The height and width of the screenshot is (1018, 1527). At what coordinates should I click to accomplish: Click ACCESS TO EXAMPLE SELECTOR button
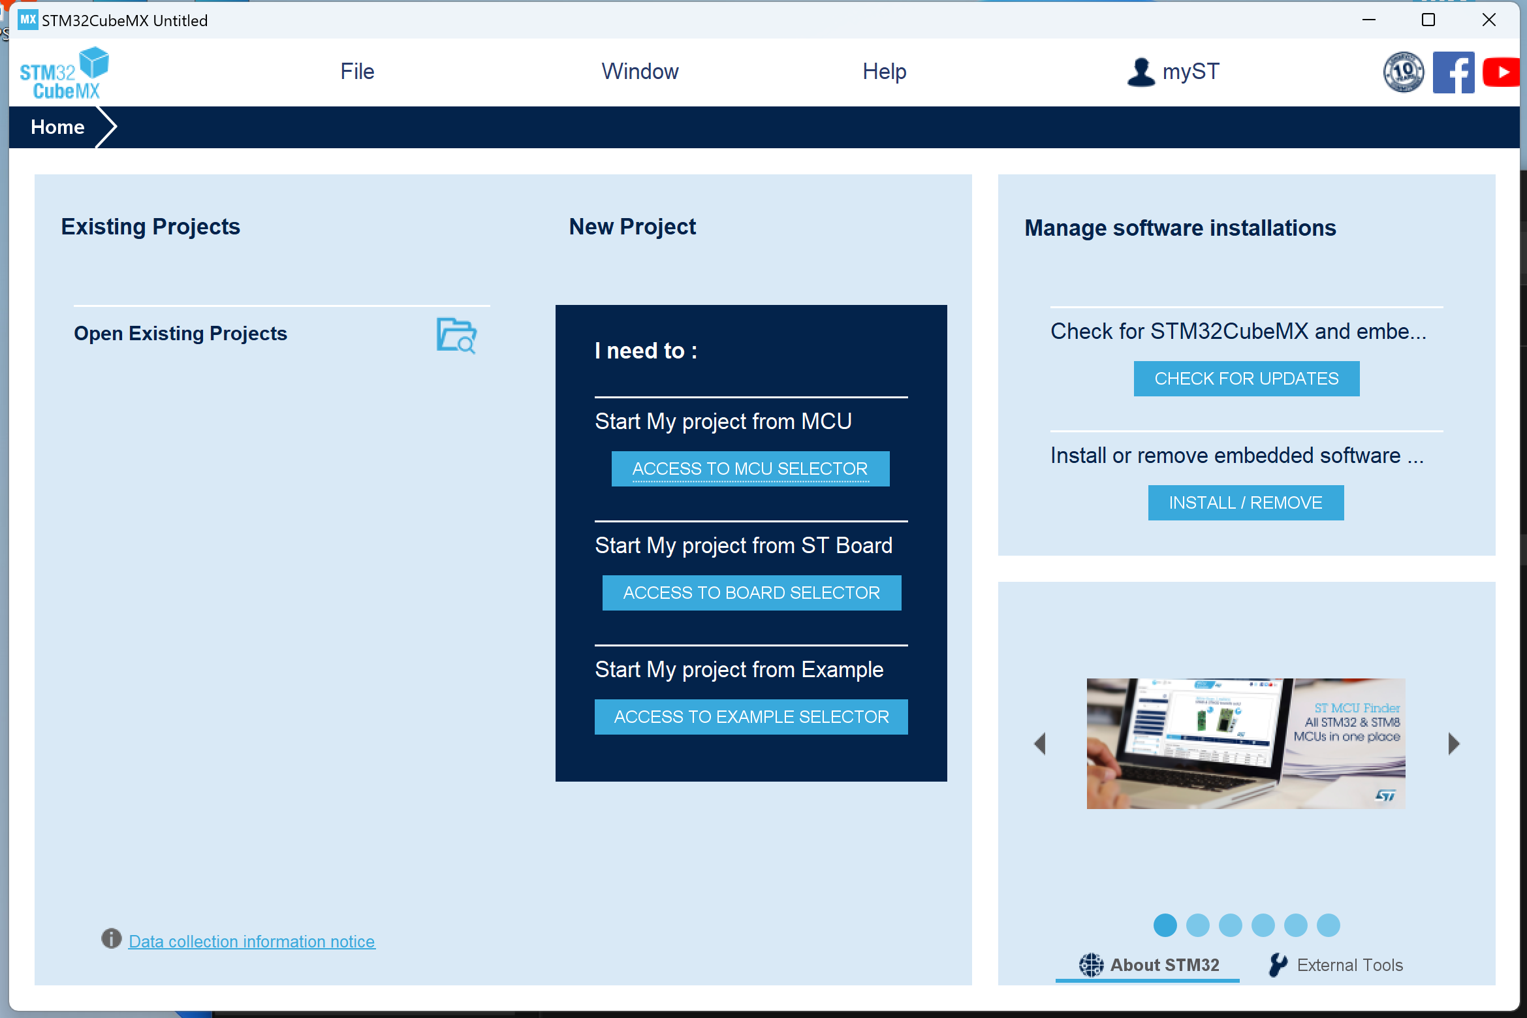(x=751, y=717)
